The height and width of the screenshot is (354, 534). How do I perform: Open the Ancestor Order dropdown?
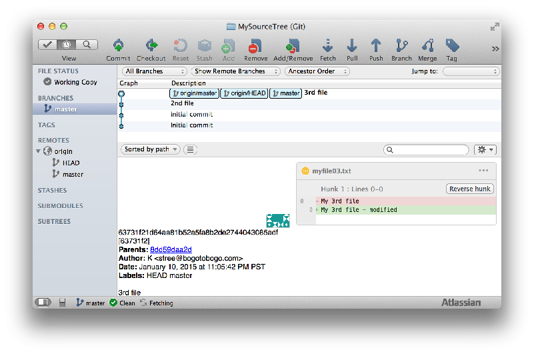click(317, 71)
